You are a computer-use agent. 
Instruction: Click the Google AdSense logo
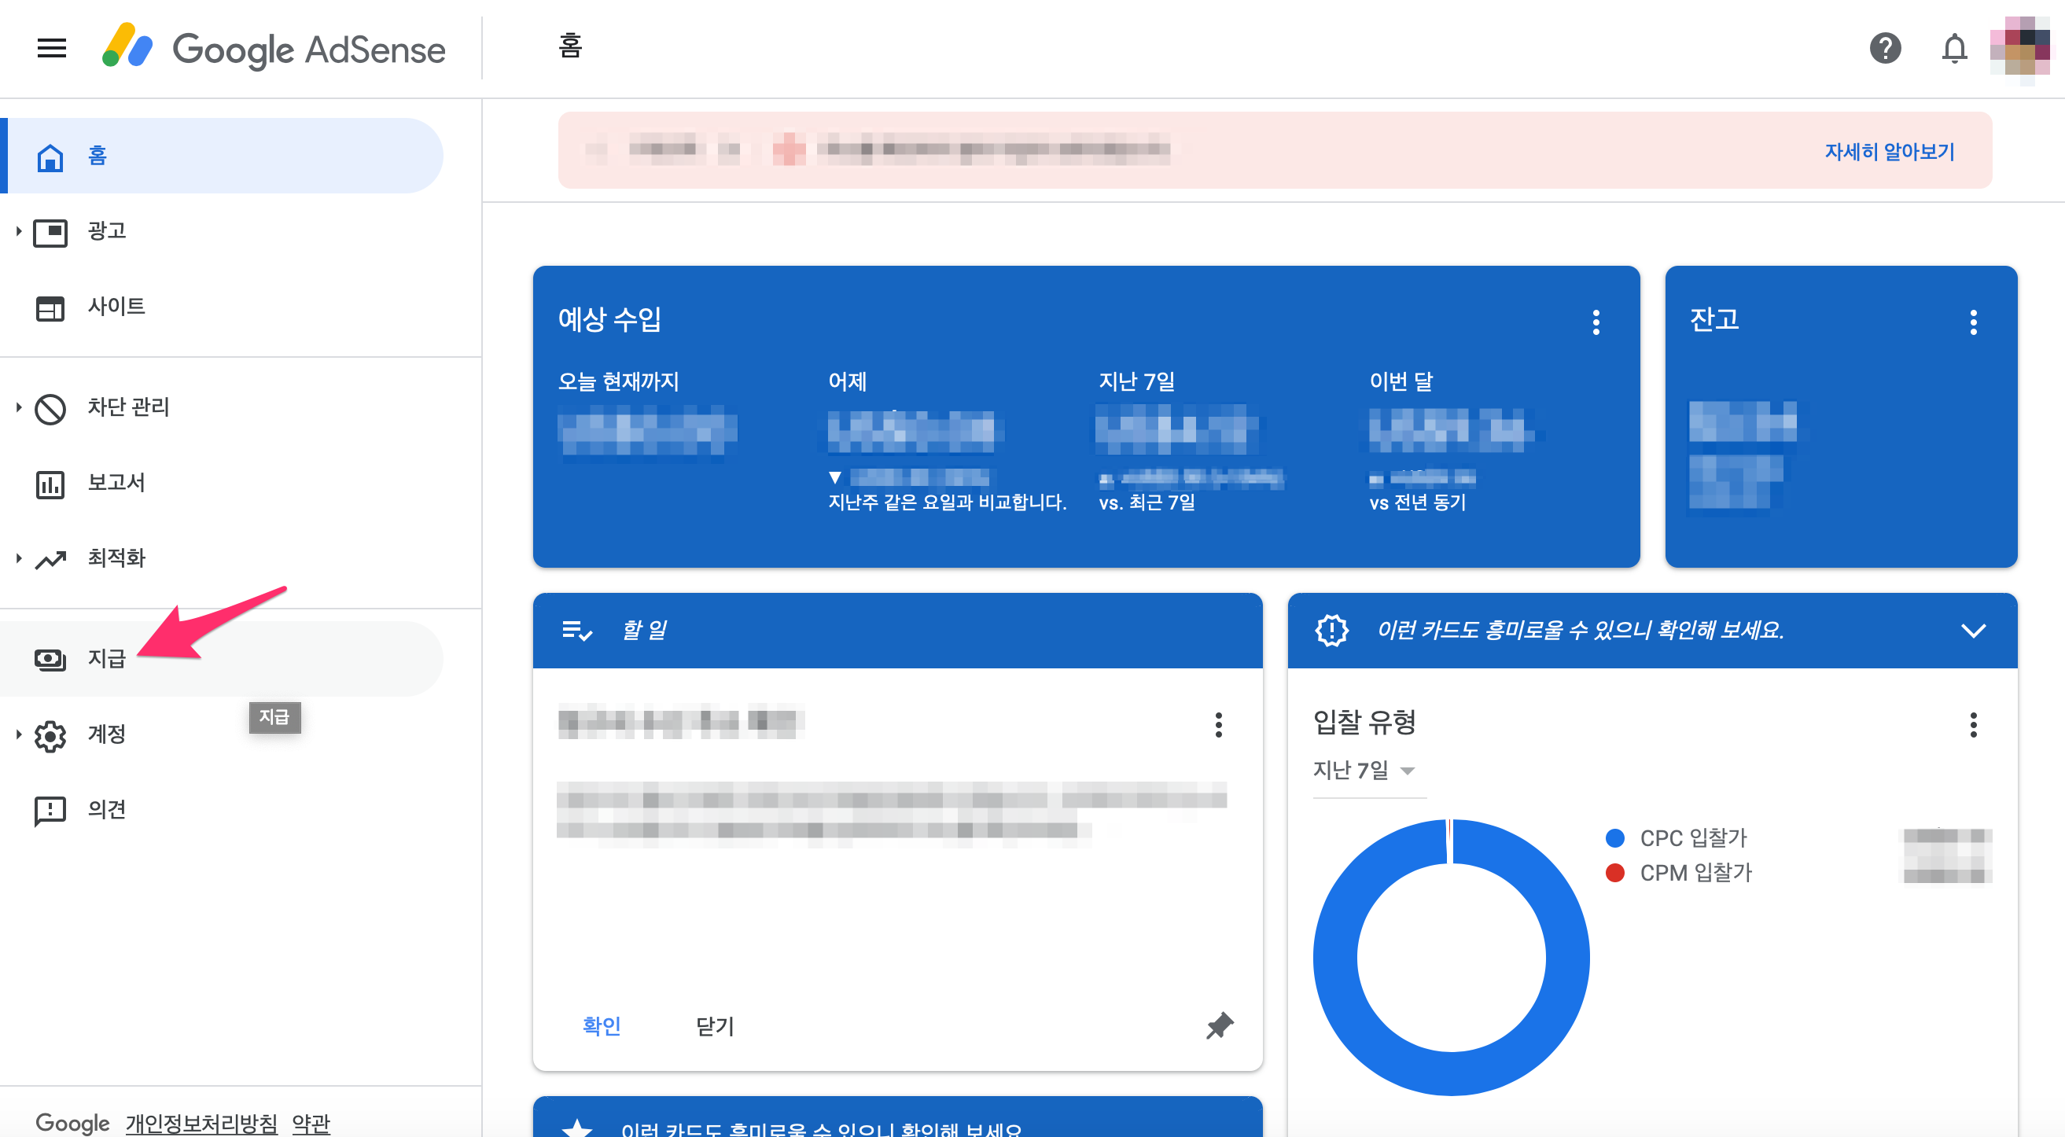pyautogui.click(x=273, y=48)
